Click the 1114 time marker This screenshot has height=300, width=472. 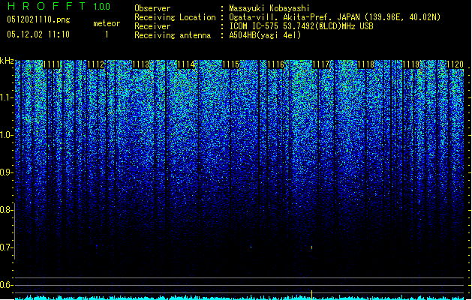(186, 64)
